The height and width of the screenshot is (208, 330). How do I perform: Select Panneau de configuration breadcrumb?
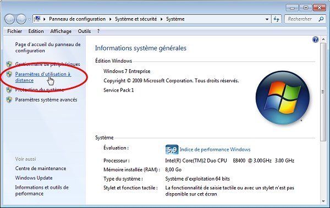pos(77,19)
